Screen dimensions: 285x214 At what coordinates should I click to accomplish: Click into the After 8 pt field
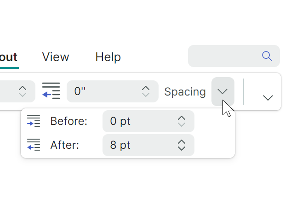[x=138, y=145]
